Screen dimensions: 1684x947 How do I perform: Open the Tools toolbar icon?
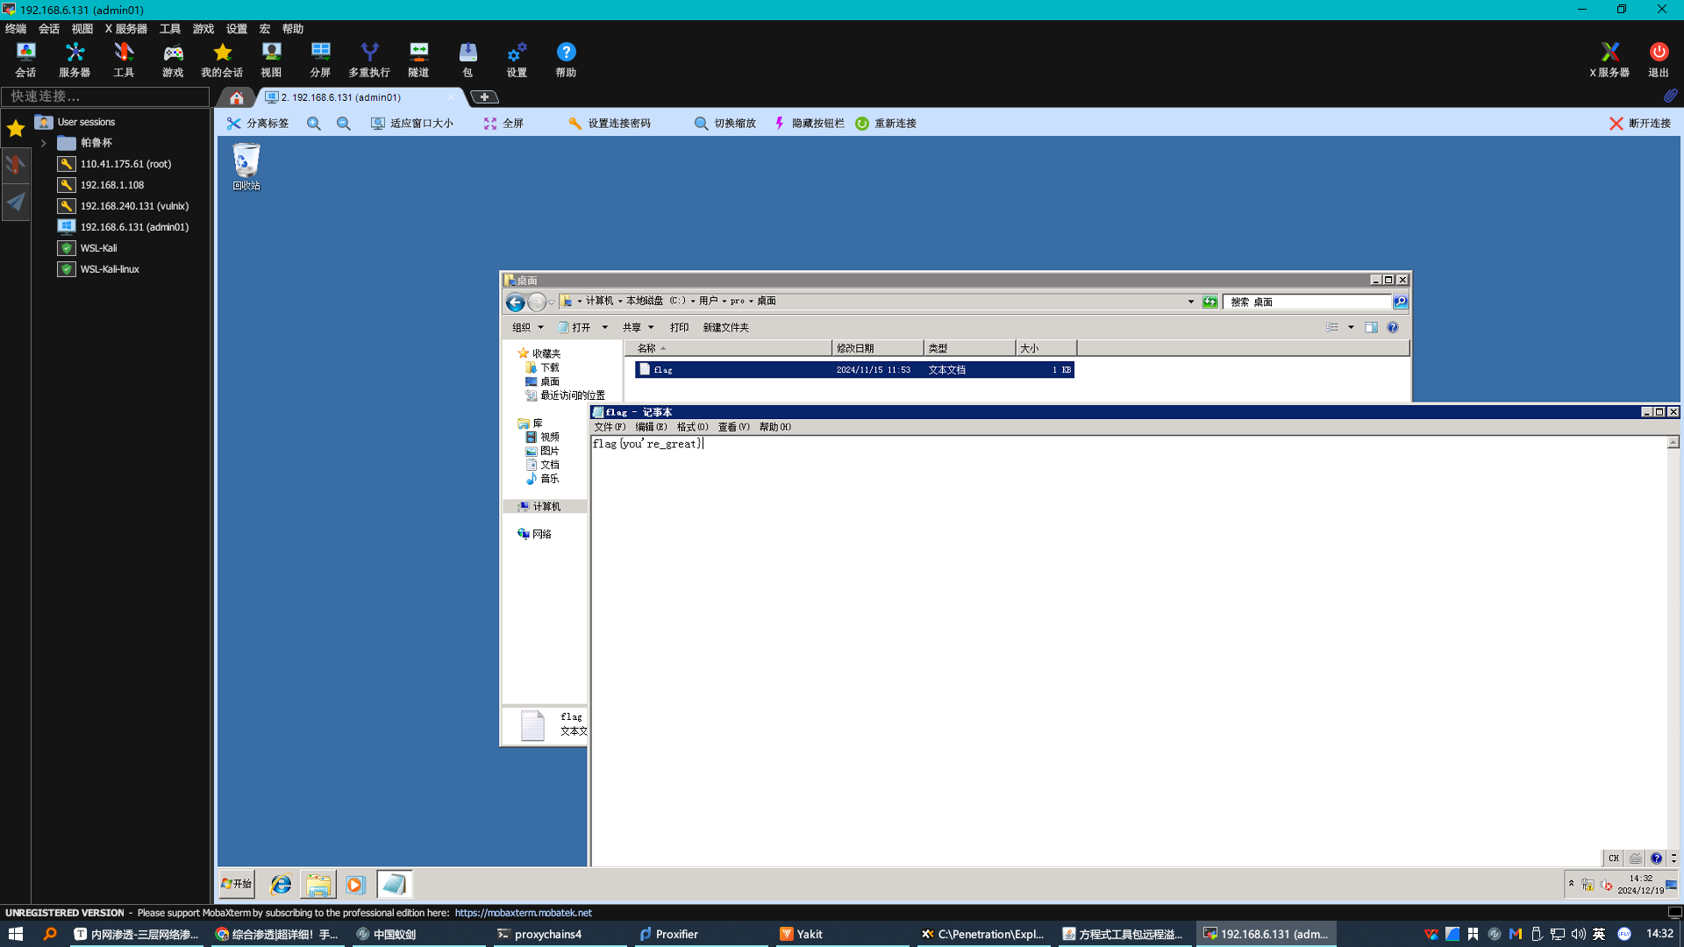124,60
